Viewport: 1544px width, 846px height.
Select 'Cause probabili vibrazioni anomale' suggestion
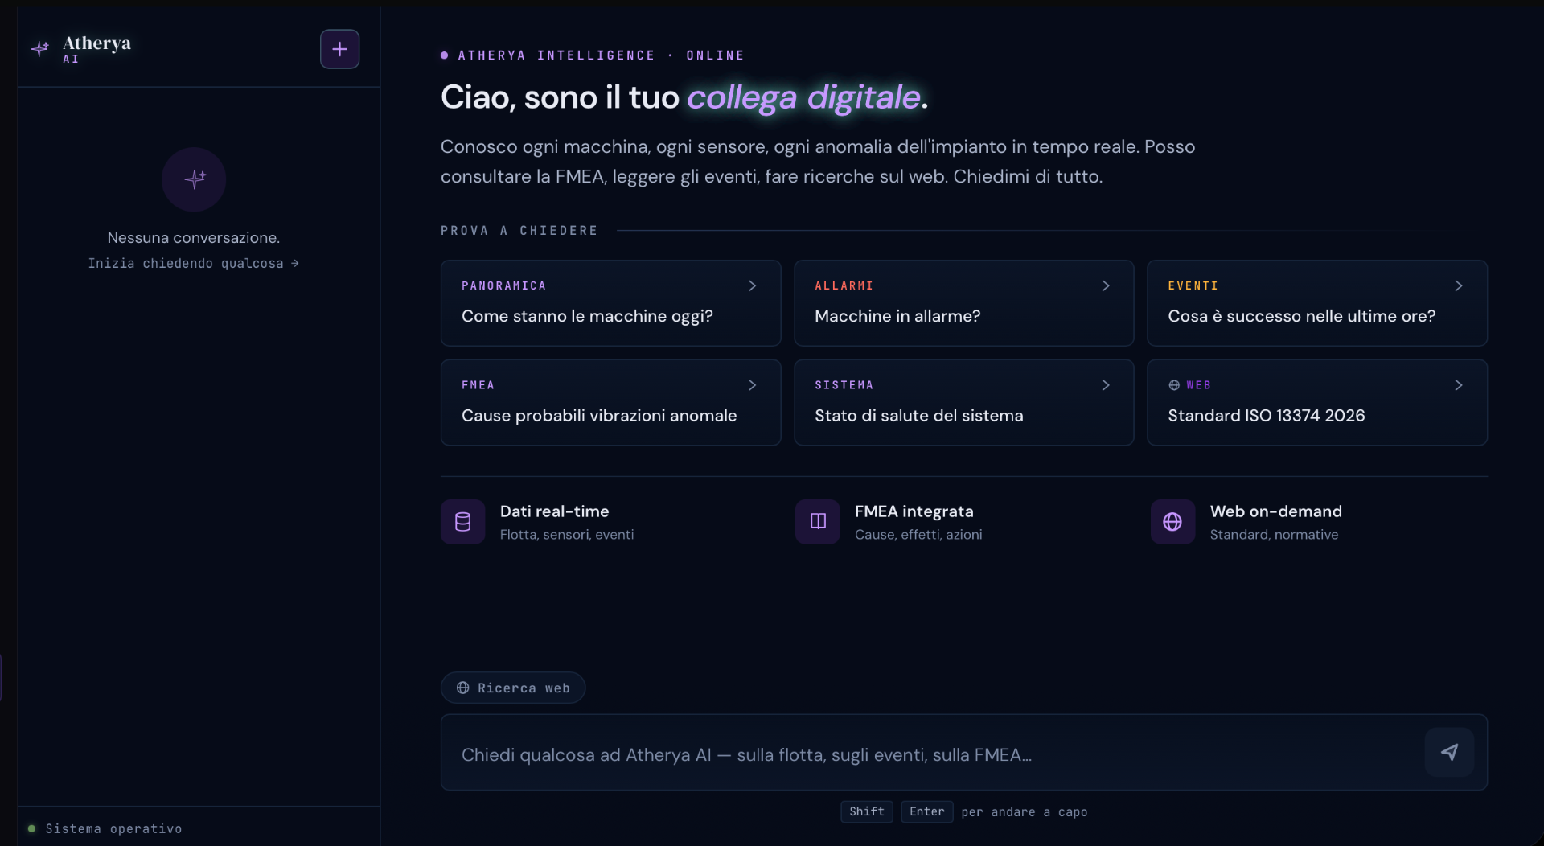click(x=610, y=402)
